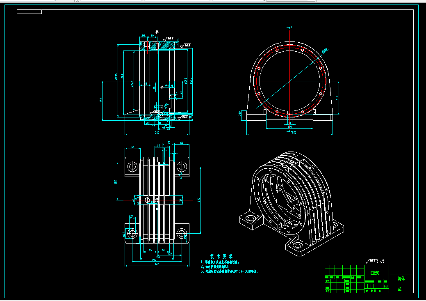Click the 55 dimension below top view
The width and height of the screenshot is (426, 301).
tap(150, 250)
